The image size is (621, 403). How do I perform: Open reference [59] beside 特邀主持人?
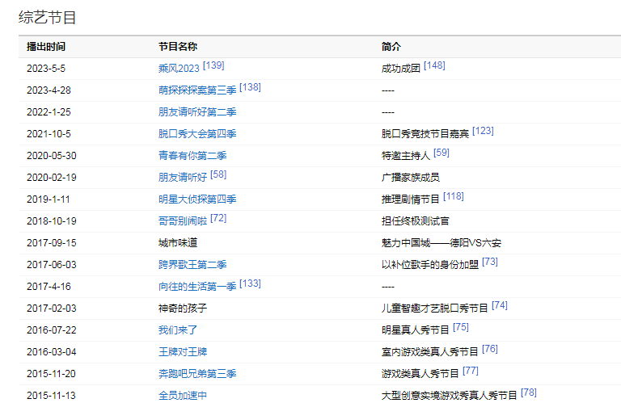[441, 153]
